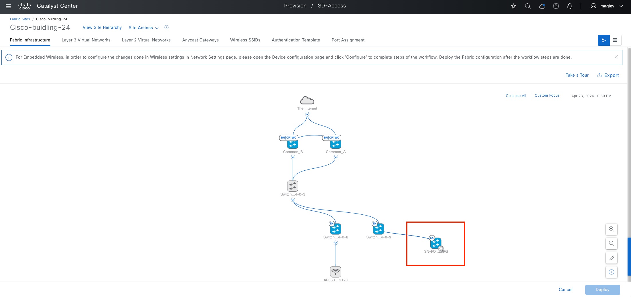Open the Port Assignment tab
The width and height of the screenshot is (631, 297).
point(348,40)
